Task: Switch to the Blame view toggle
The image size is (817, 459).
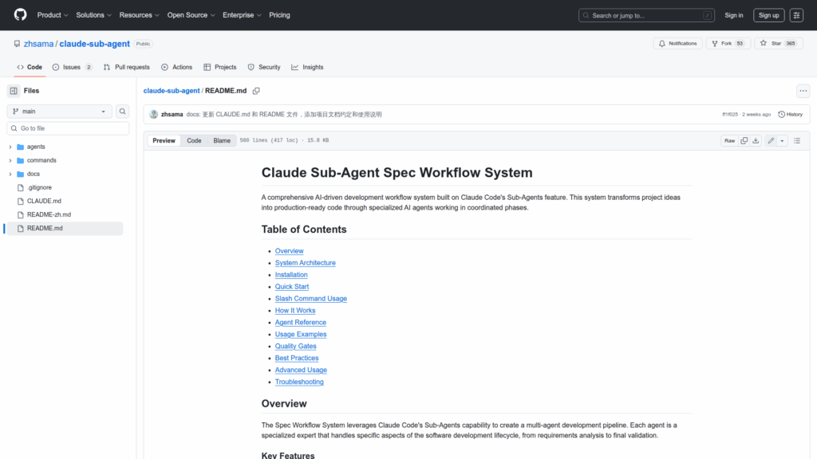Action: point(222,140)
